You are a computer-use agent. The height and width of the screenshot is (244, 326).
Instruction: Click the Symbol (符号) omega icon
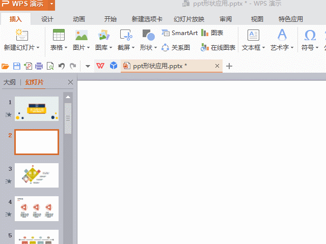tap(310, 35)
